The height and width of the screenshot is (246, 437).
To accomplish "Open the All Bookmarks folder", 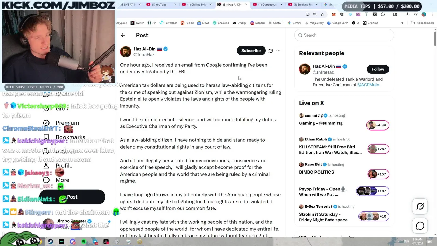I will 422,23.
